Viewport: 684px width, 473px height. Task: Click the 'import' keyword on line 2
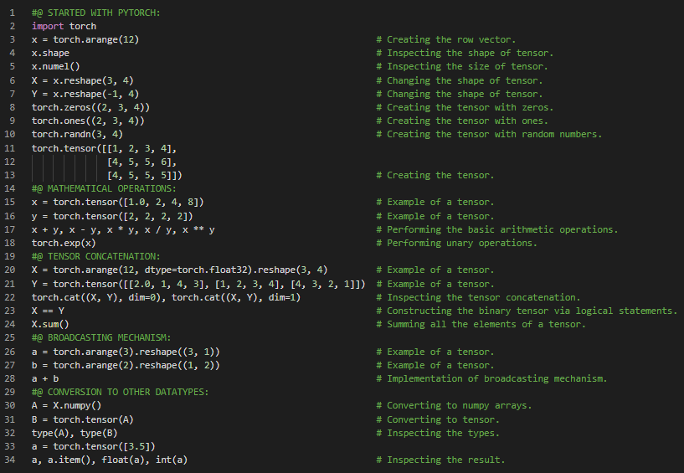click(x=48, y=26)
